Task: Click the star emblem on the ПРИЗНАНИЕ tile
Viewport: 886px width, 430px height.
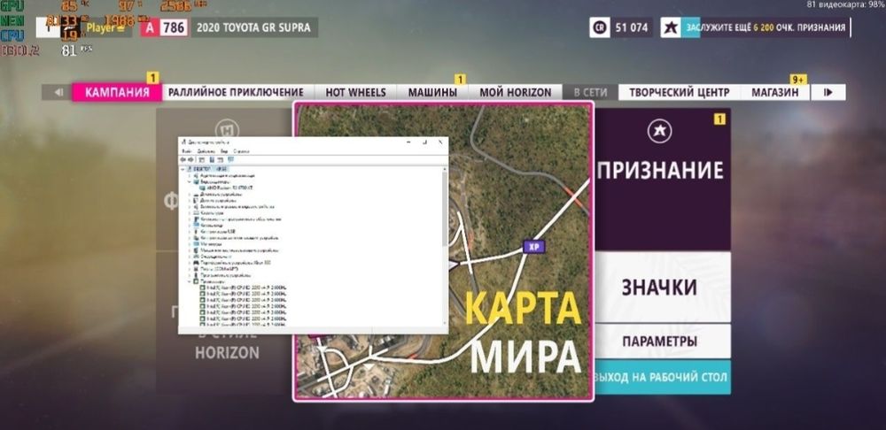Action: click(x=659, y=132)
